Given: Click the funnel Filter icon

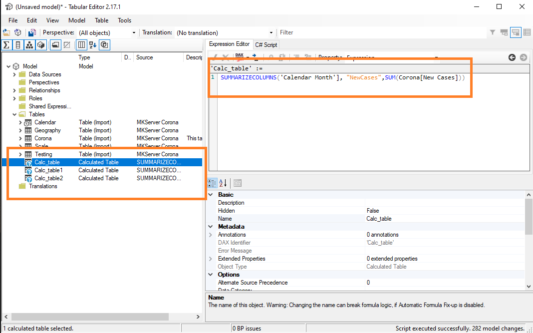Looking at the screenshot, I should (493, 32).
